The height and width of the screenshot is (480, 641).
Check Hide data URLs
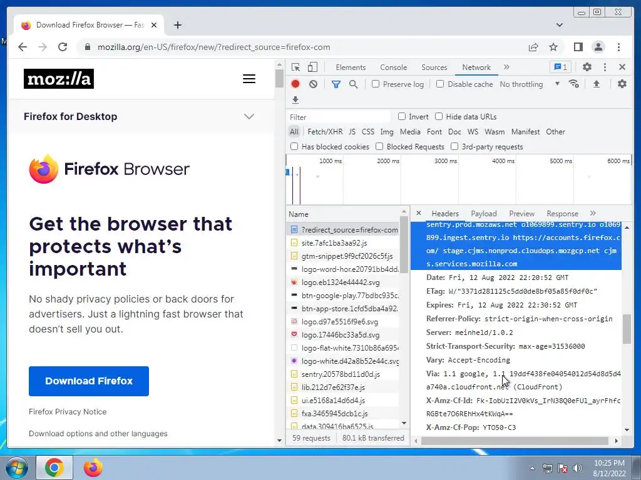coord(439,117)
